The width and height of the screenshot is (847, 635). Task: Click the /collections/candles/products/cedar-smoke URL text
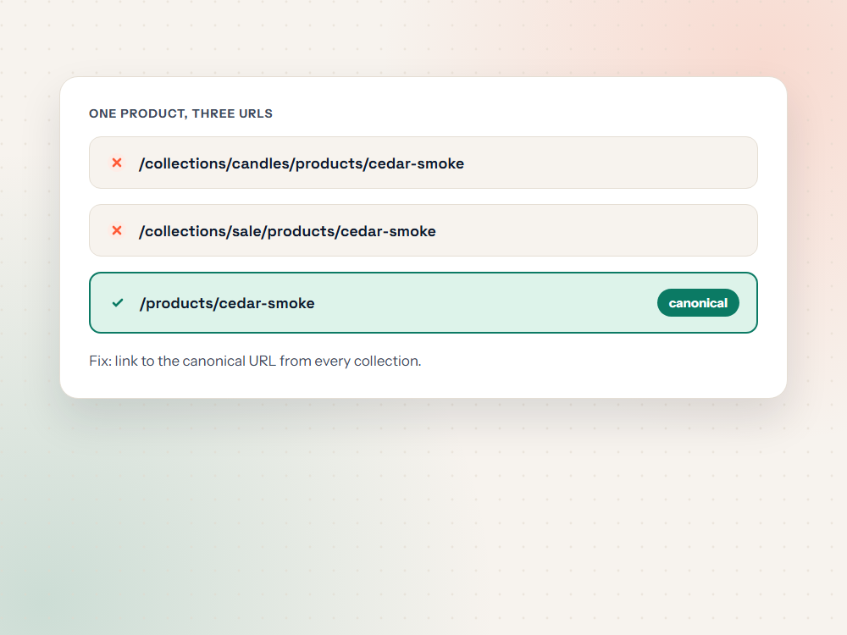pos(302,163)
